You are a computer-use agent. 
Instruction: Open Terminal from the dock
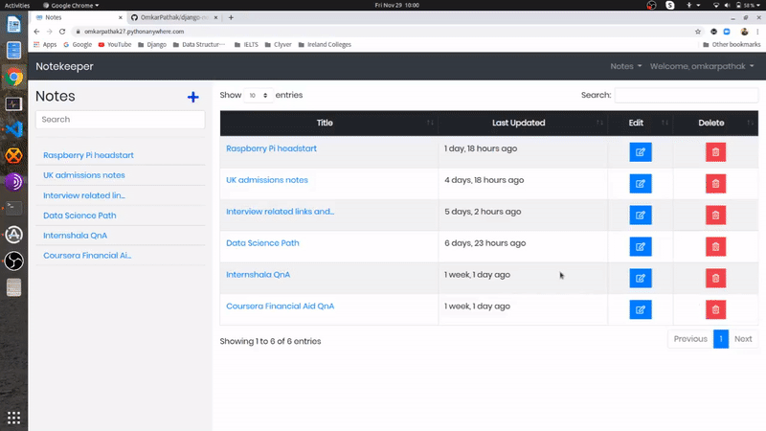13,208
